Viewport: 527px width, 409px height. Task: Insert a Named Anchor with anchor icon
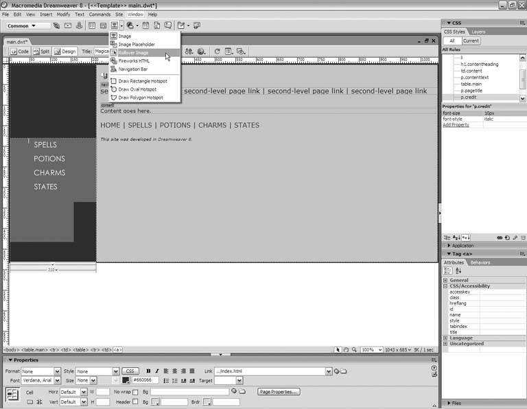[79, 26]
